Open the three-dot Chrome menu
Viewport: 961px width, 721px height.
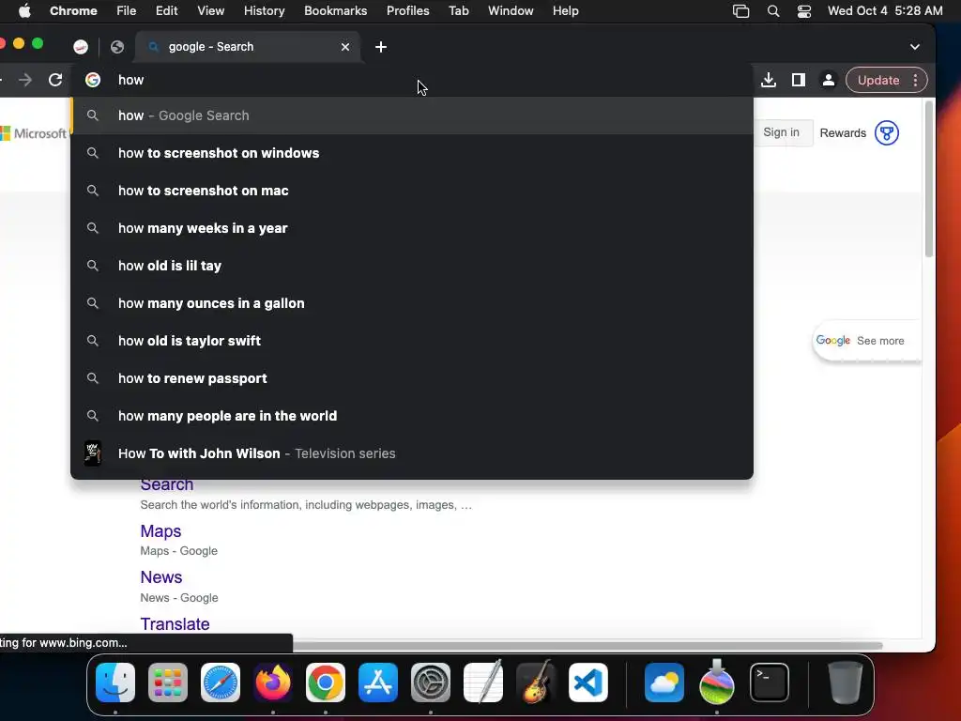coord(915,80)
